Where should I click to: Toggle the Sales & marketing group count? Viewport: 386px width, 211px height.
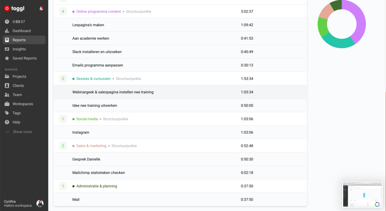[x=63, y=146]
